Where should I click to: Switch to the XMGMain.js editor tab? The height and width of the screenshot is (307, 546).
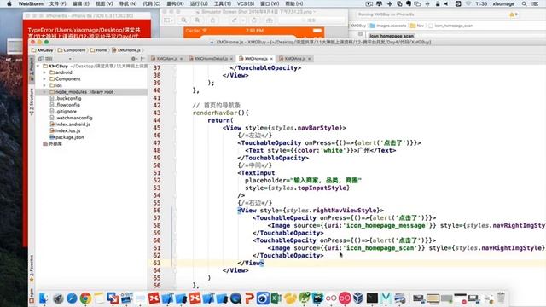pos(167,59)
